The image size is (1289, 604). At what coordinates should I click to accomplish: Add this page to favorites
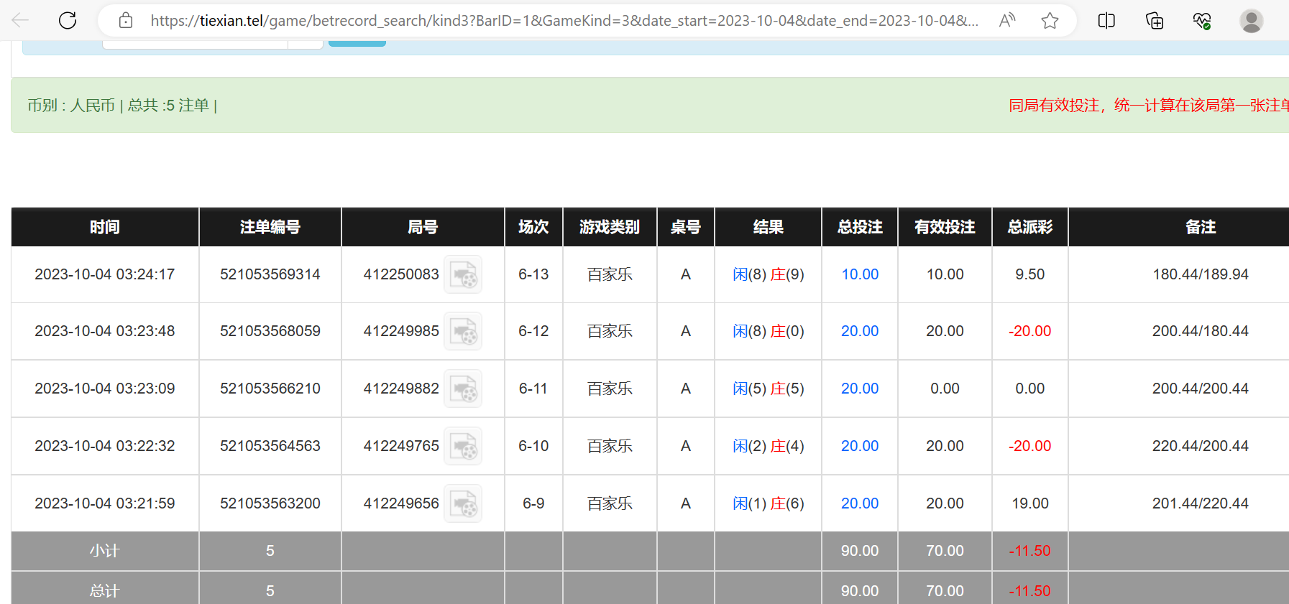(1050, 20)
